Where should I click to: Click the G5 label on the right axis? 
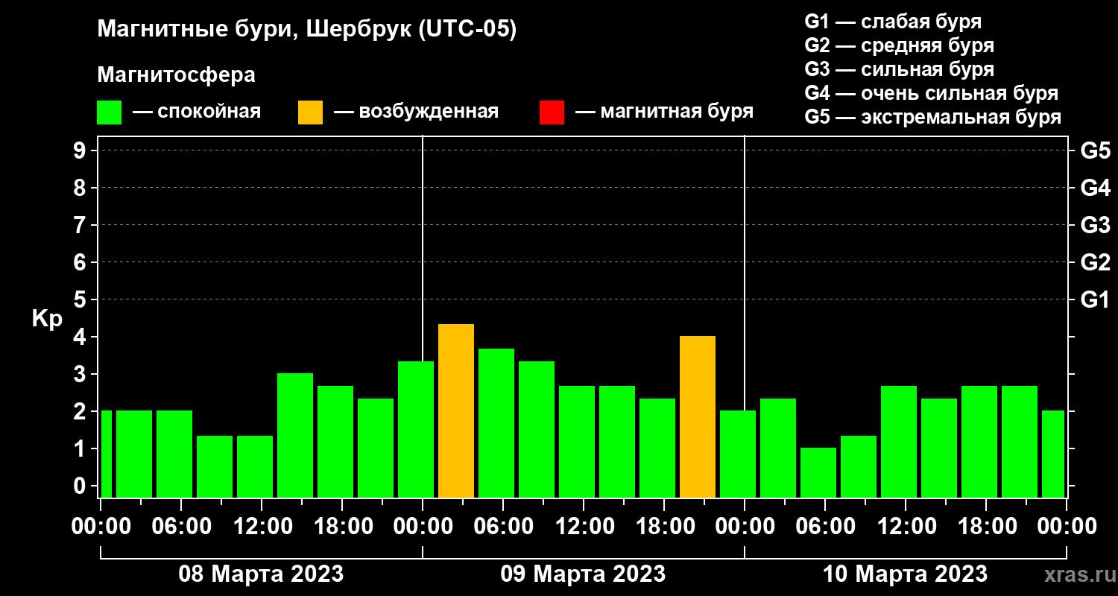(1095, 150)
